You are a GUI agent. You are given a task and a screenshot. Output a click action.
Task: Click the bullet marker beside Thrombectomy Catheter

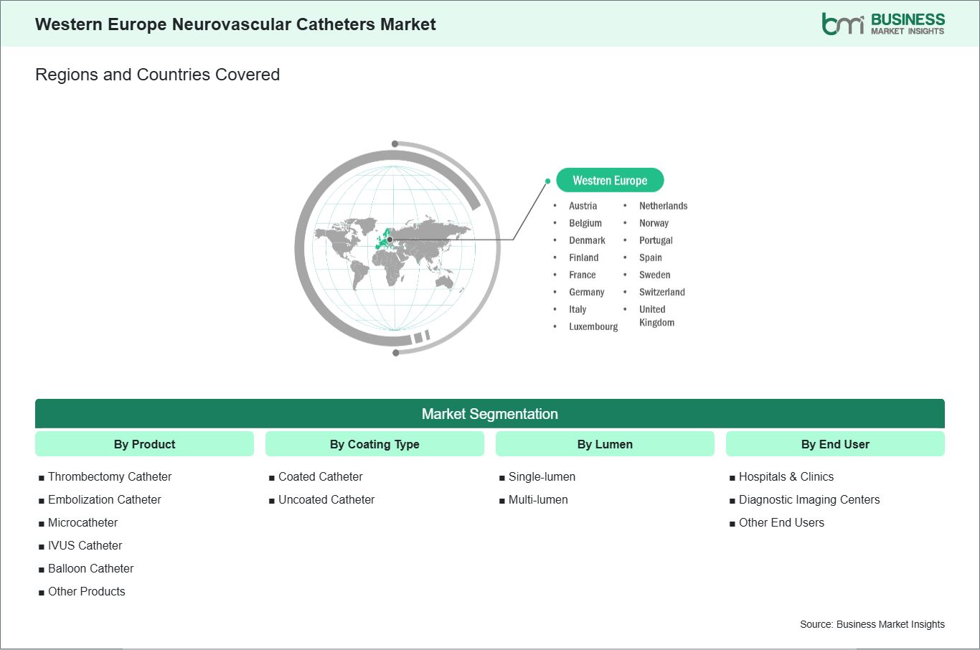41,476
